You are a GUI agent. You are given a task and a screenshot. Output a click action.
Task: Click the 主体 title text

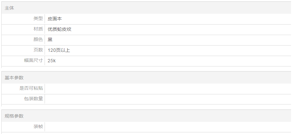click(9, 8)
